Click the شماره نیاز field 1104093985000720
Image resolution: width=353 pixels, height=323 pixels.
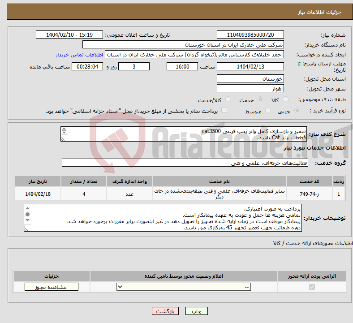point(250,35)
